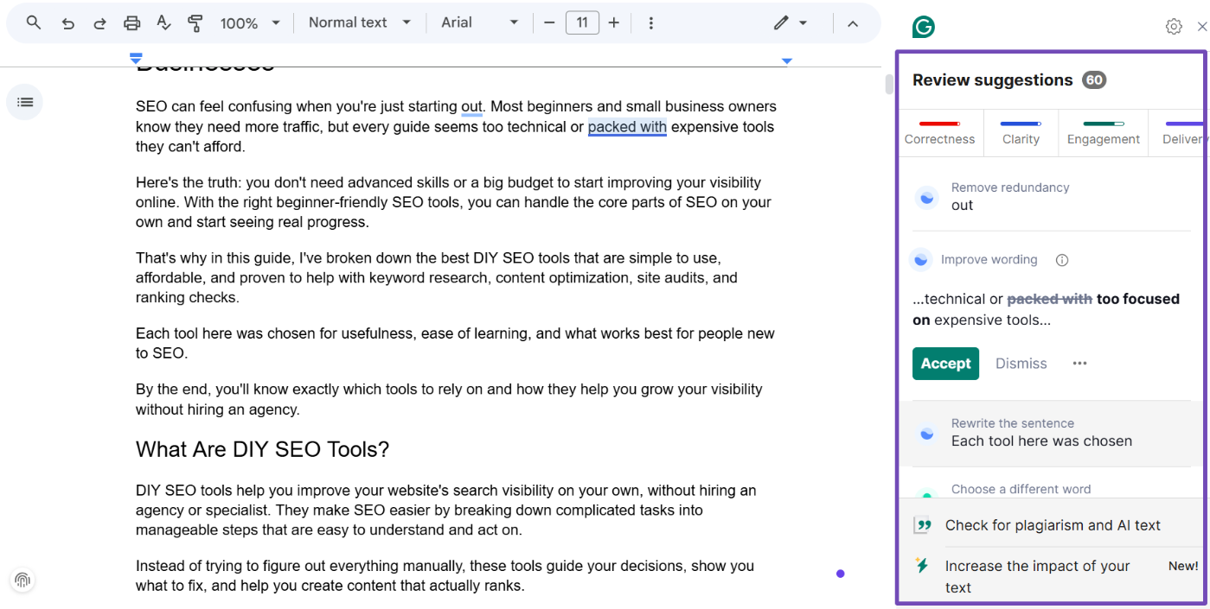Click the undo arrow icon
The image size is (1210, 609).
67,23
